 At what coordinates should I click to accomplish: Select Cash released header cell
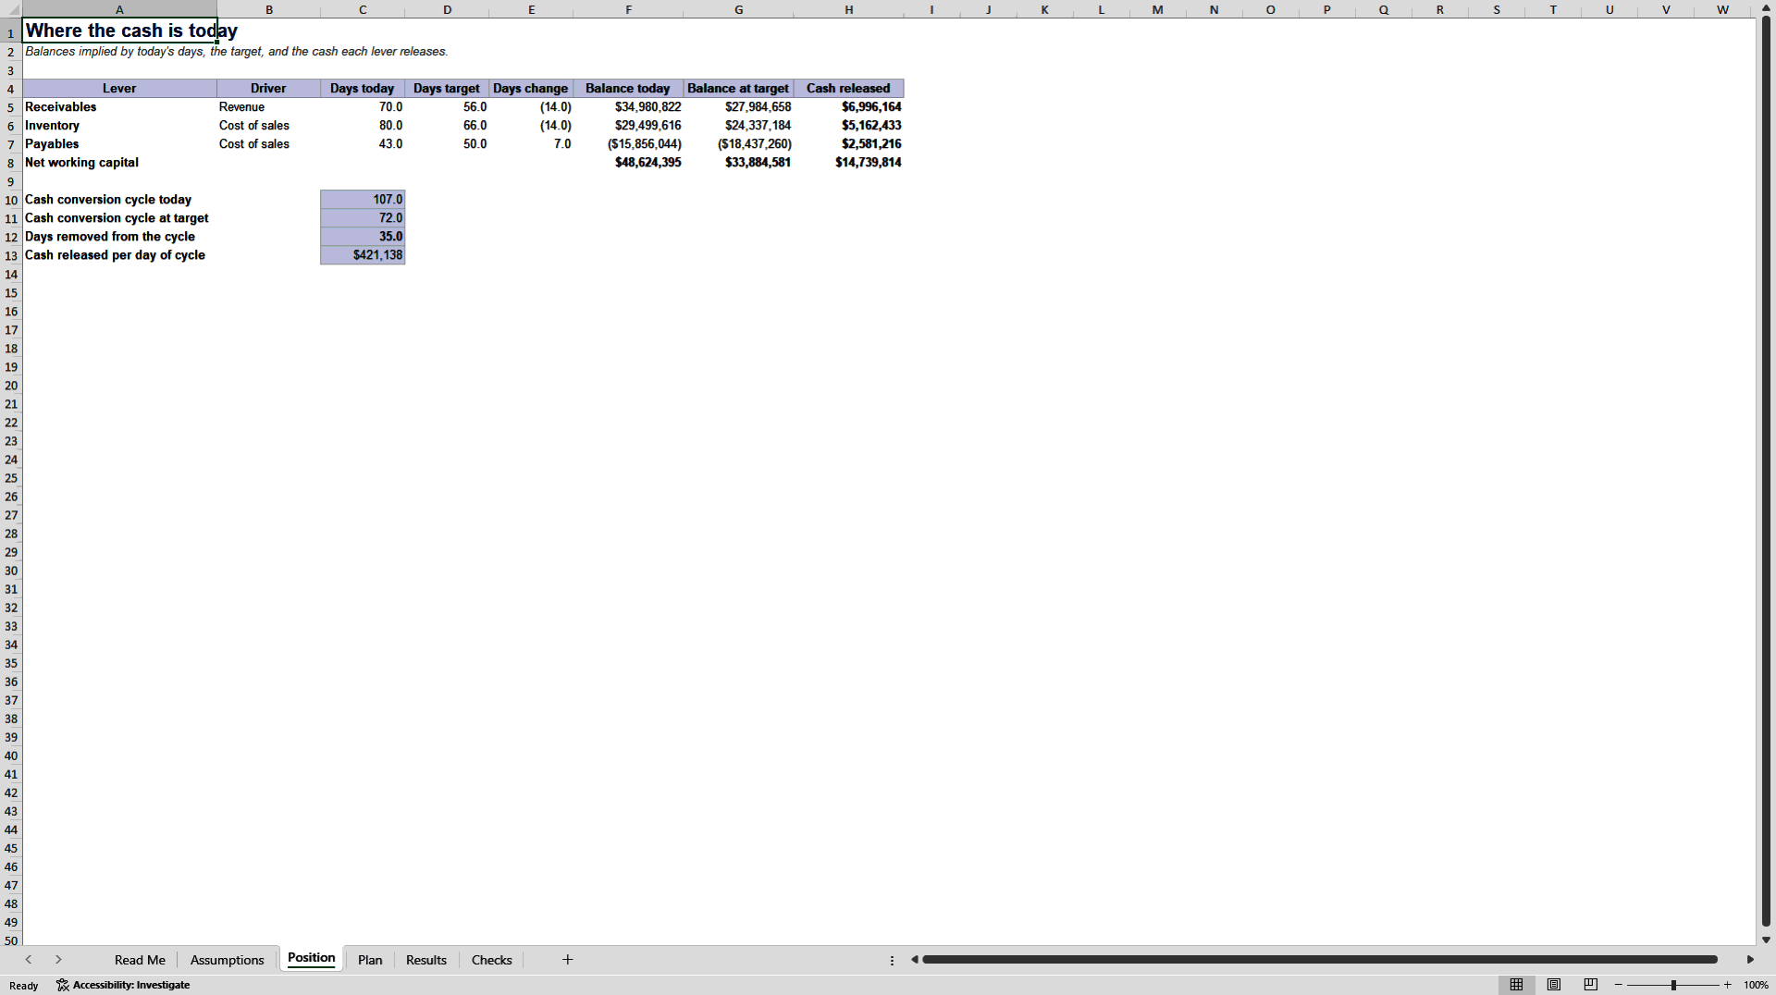(x=848, y=89)
